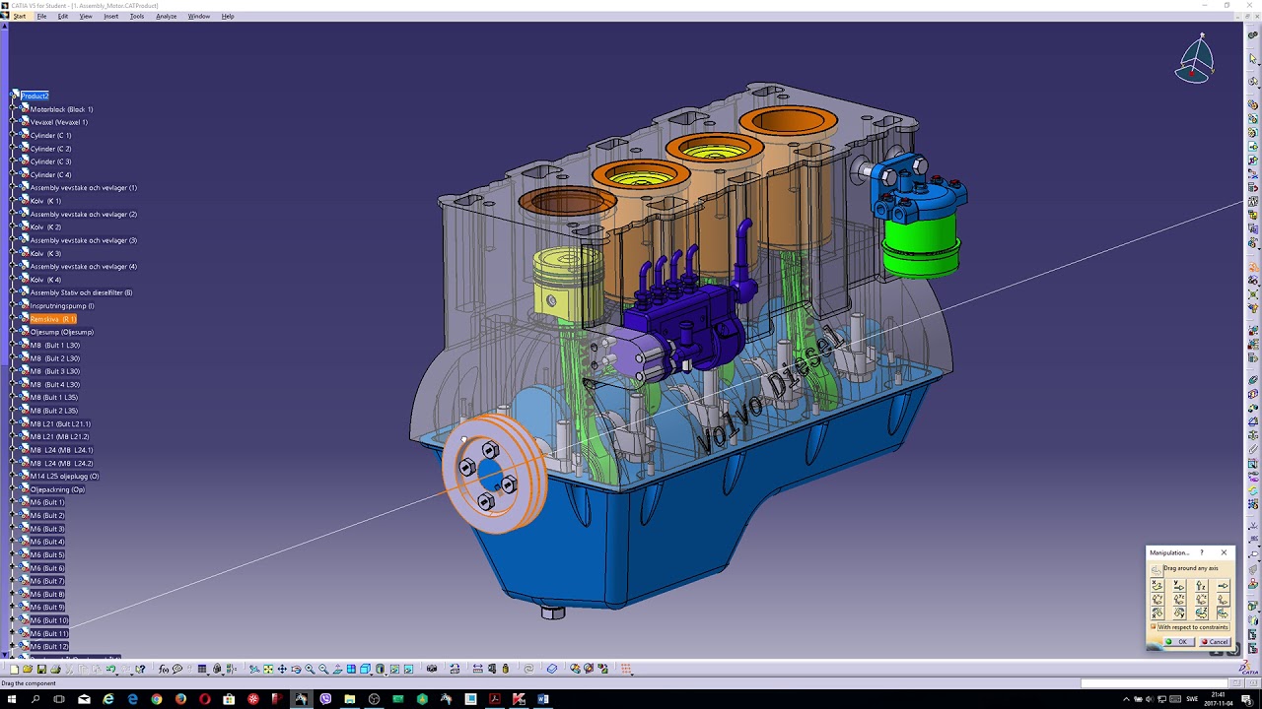Expand the Cylinder (C 1) node
The width and height of the screenshot is (1262, 709).
[14, 135]
